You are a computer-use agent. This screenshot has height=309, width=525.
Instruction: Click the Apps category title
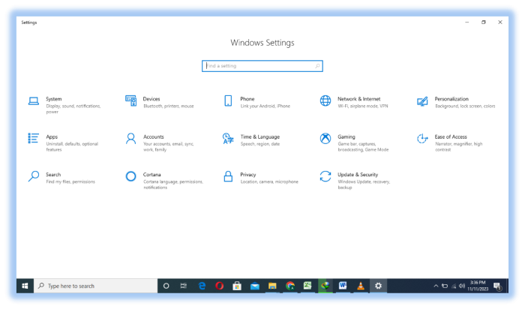(52, 137)
